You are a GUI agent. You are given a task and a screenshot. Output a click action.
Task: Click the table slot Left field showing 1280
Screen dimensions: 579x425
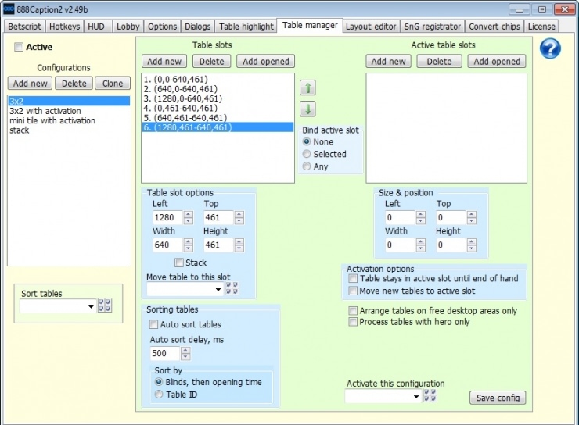[167, 217]
